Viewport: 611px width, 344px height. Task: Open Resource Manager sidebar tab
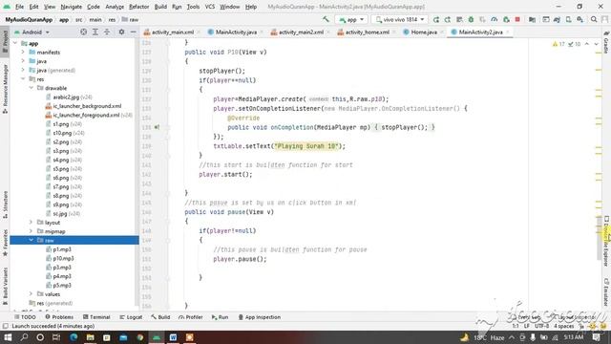[5, 89]
